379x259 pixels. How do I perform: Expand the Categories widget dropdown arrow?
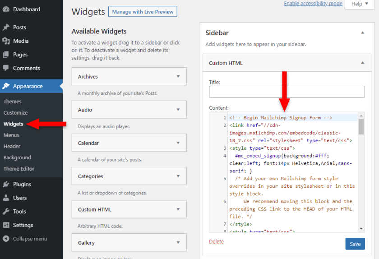(178, 176)
